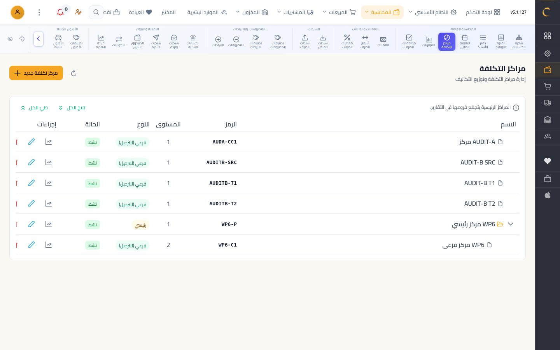This screenshot has width=560, height=350.
Task: Open the المخزون dropdown menu
Action: tap(252, 12)
